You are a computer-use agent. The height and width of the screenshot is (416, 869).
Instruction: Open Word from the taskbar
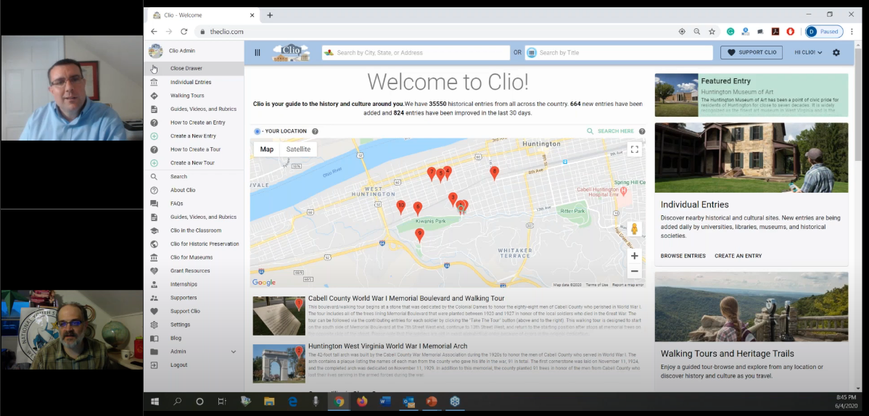(386, 402)
